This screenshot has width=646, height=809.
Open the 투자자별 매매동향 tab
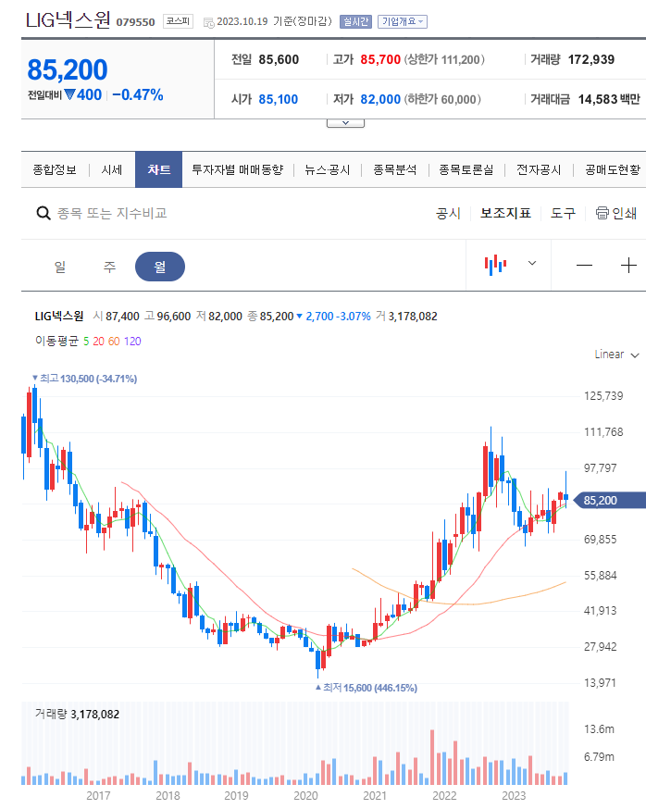point(237,169)
